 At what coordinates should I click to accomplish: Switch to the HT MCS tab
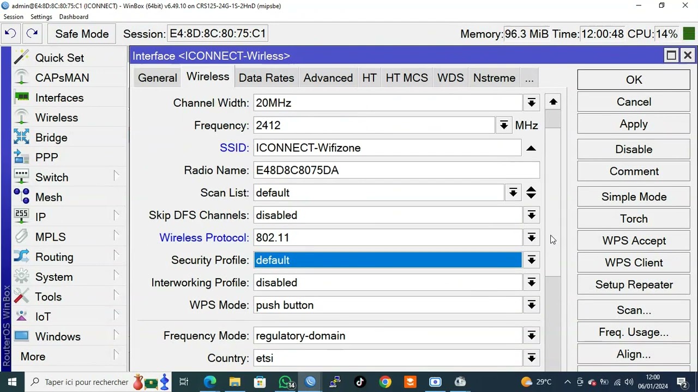[x=407, y=78]
